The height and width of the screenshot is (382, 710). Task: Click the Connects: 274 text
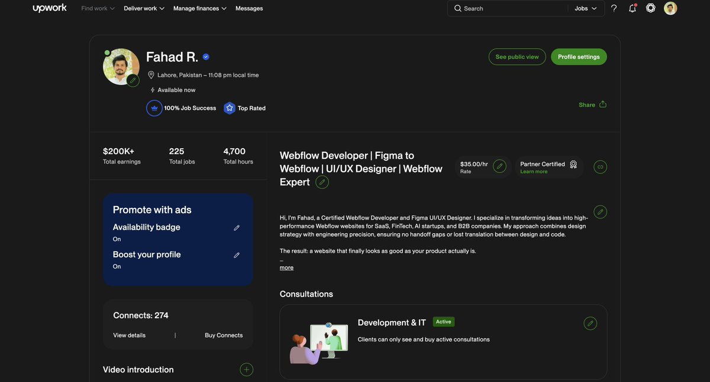coord(141,315)
